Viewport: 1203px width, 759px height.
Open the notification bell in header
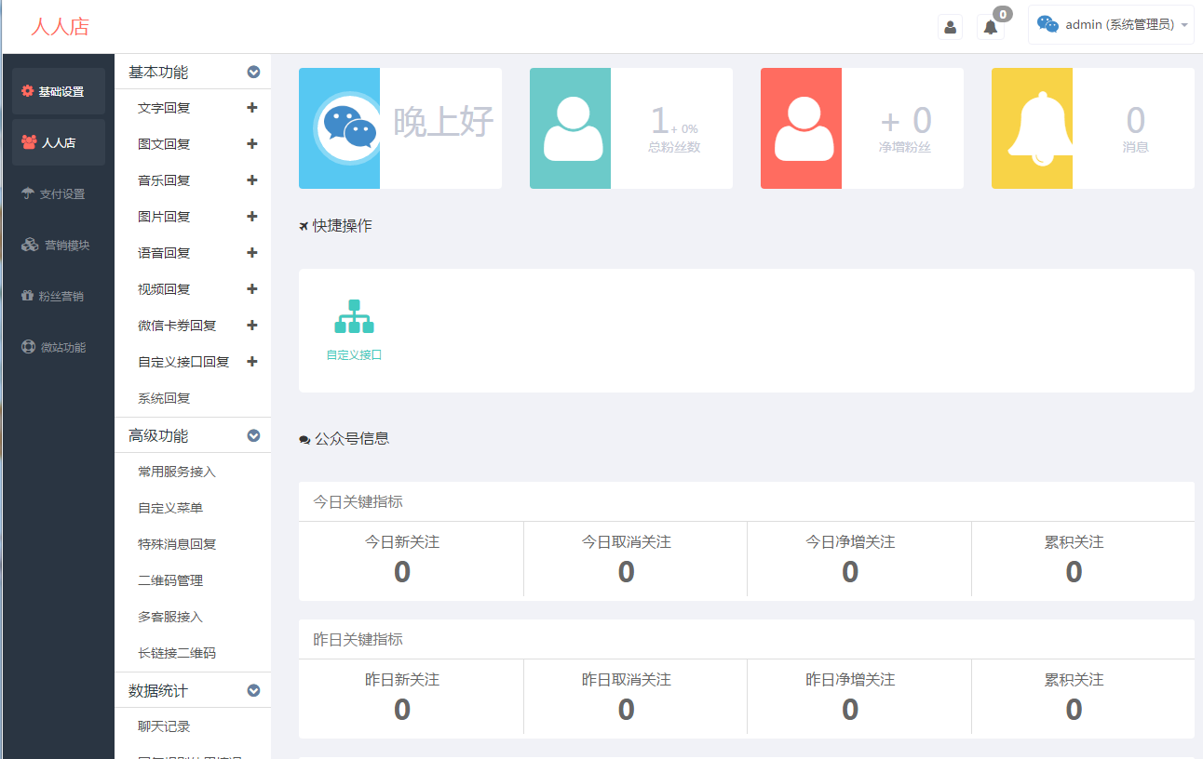(x=991, y=27)
